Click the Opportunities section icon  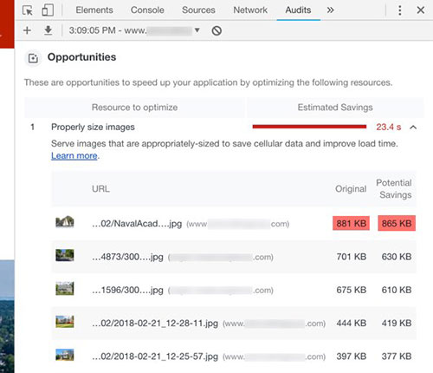[33, 58]
